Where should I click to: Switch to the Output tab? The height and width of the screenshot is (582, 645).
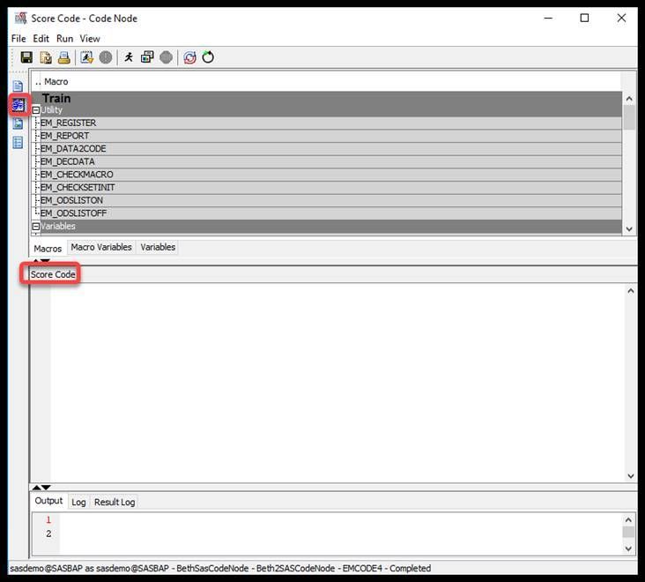[x=48, y=501]
